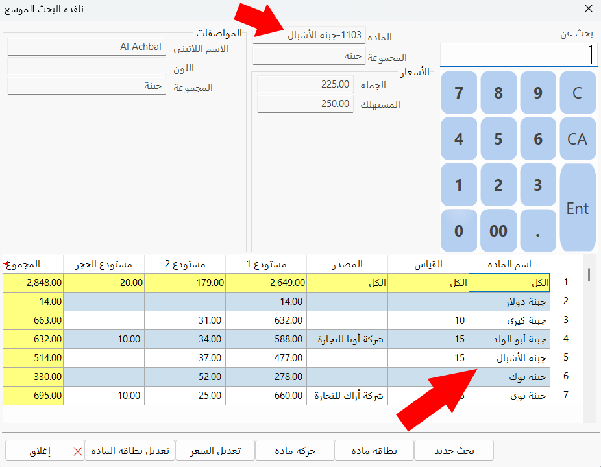Click تعديل السعر to edit price
This screenshot has height=467, width=601.
coord(215,450)
